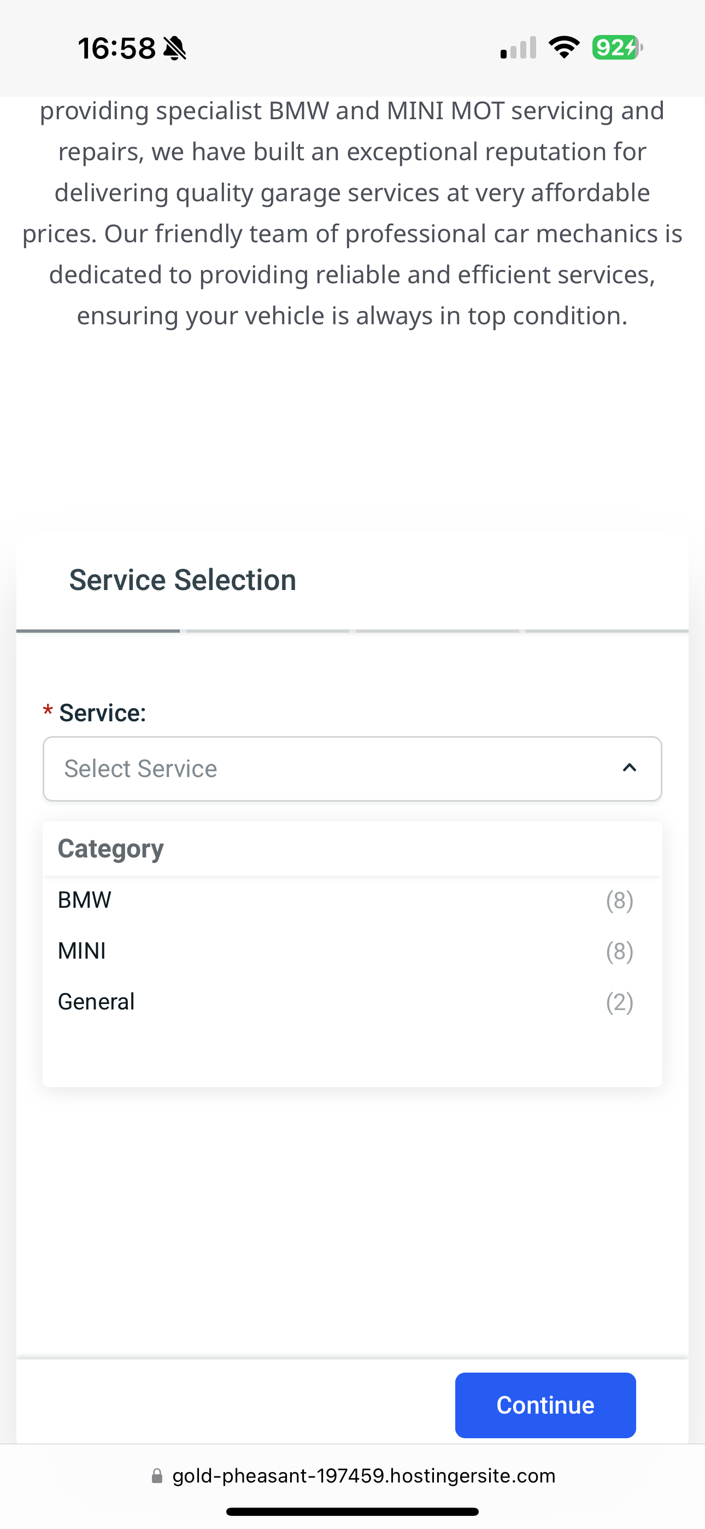This screenshot has width=705, height=1529.
Task: Select the third progress step segment
Action: point(437,631)
